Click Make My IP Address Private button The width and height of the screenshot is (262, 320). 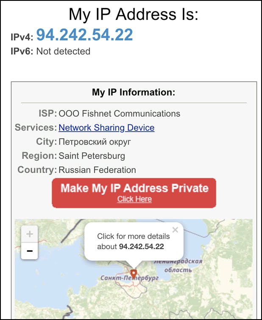click(x=134, y=193)
